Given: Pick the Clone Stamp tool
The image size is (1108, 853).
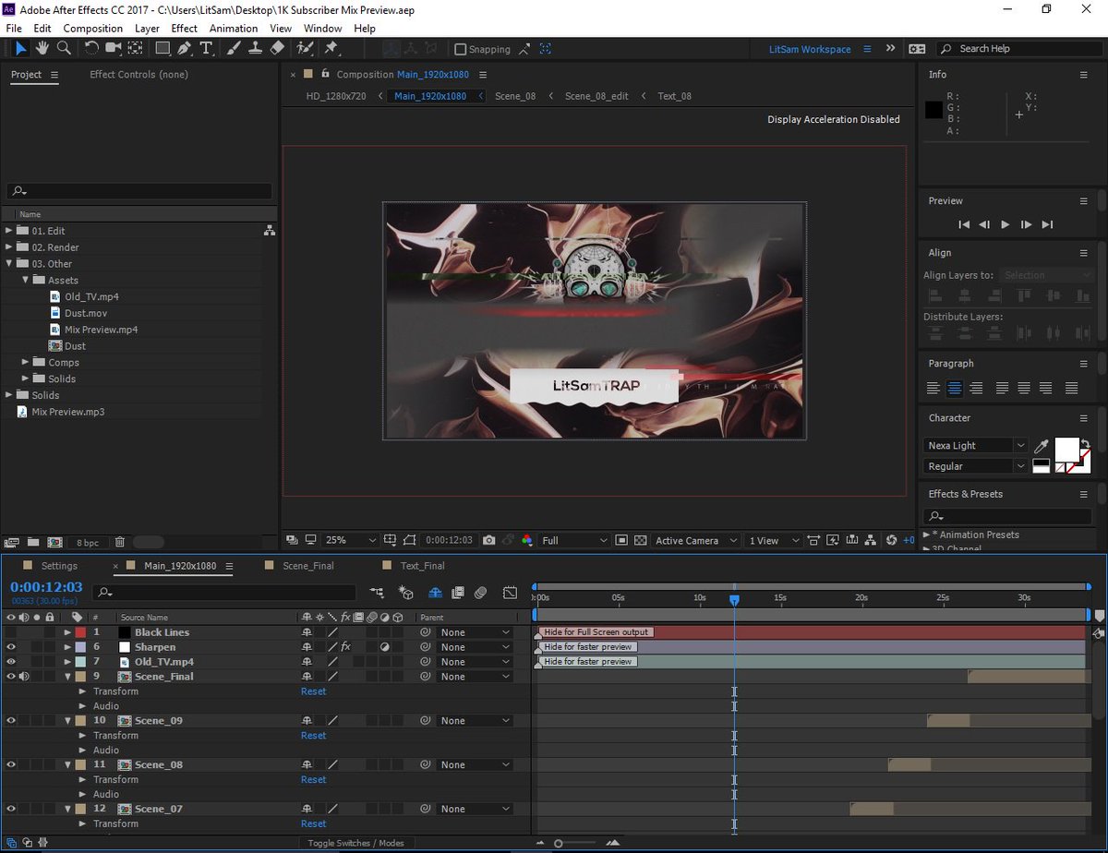Looking at the screenshot, I should pos(257,49).
